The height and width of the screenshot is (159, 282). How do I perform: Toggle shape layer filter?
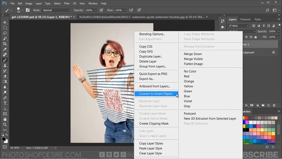pos(268,26)
